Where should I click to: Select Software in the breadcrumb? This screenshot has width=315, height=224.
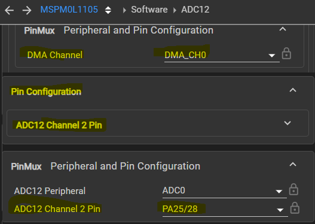click(149, 10)
